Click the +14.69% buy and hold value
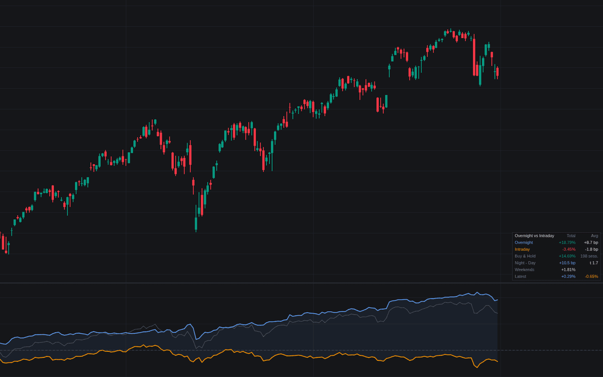 pyautogui.click(x=567, y=256)
